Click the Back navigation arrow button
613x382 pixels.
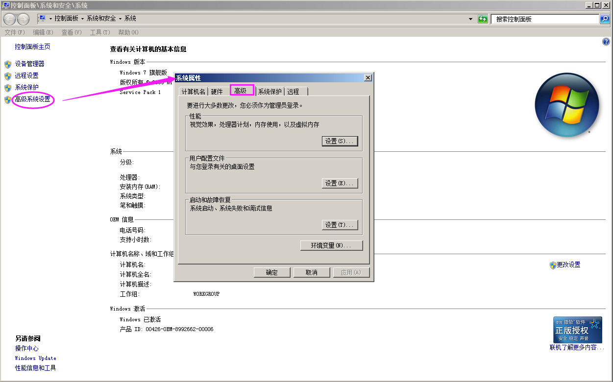click(x=9, y=19)
